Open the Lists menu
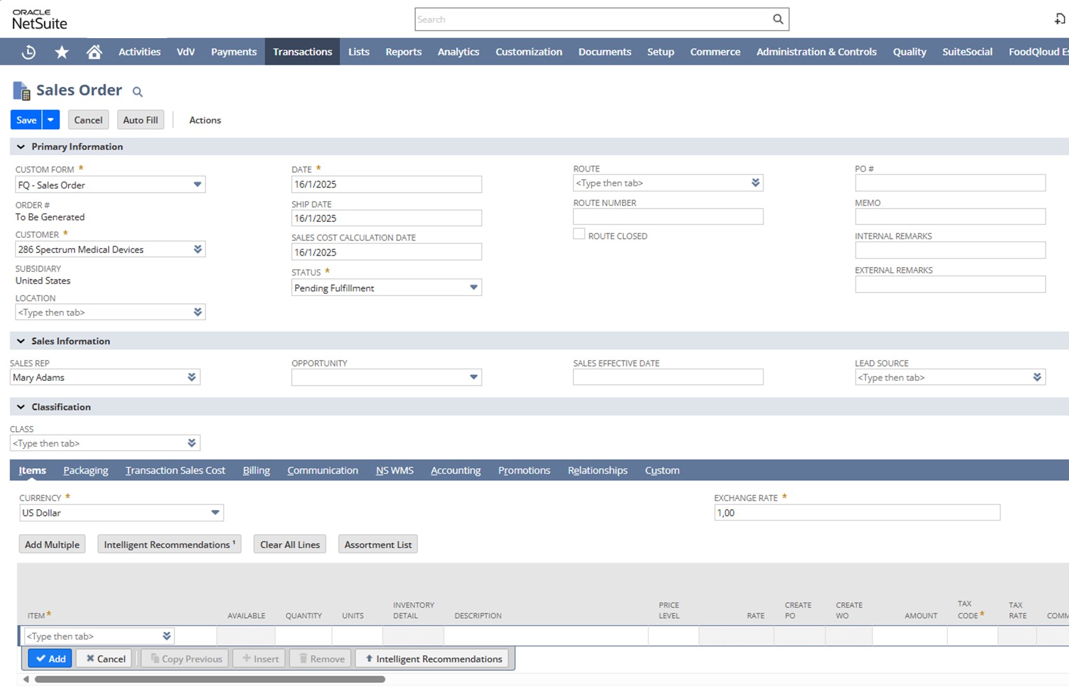 click(x=359, y=52)
